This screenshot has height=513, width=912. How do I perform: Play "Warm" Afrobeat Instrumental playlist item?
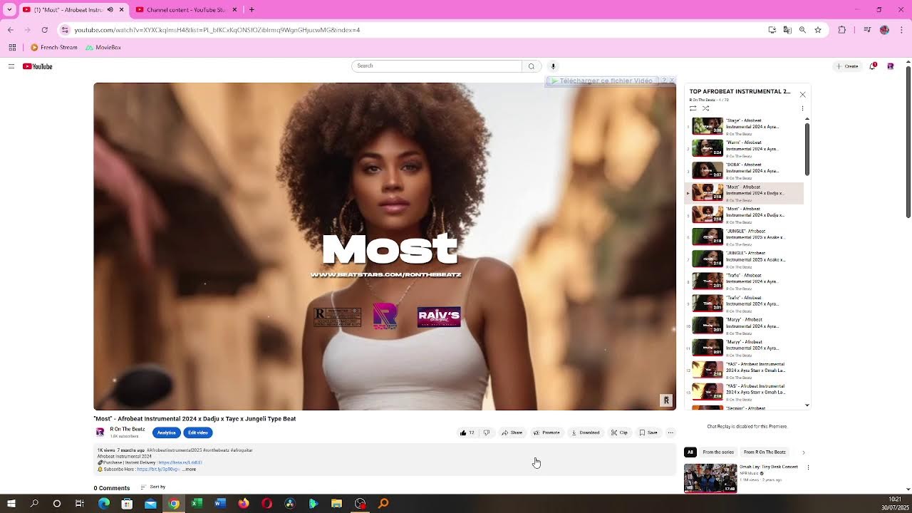745,149
